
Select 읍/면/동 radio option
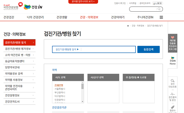coord(127,77)
